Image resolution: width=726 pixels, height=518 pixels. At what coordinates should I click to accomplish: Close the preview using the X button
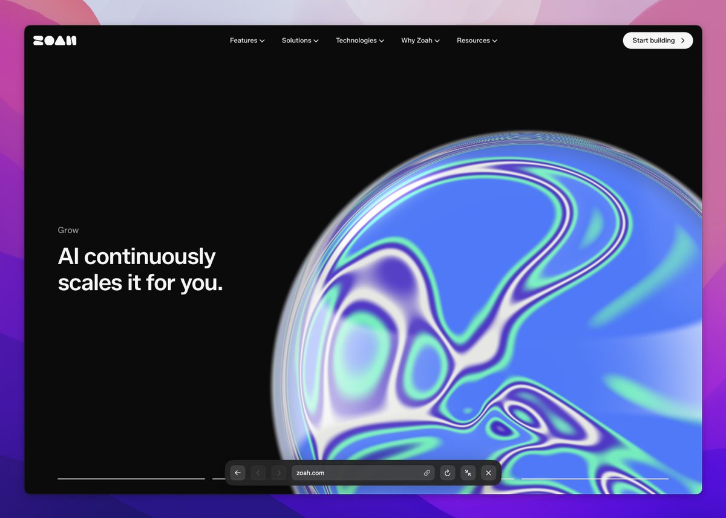tap(488, 473)
